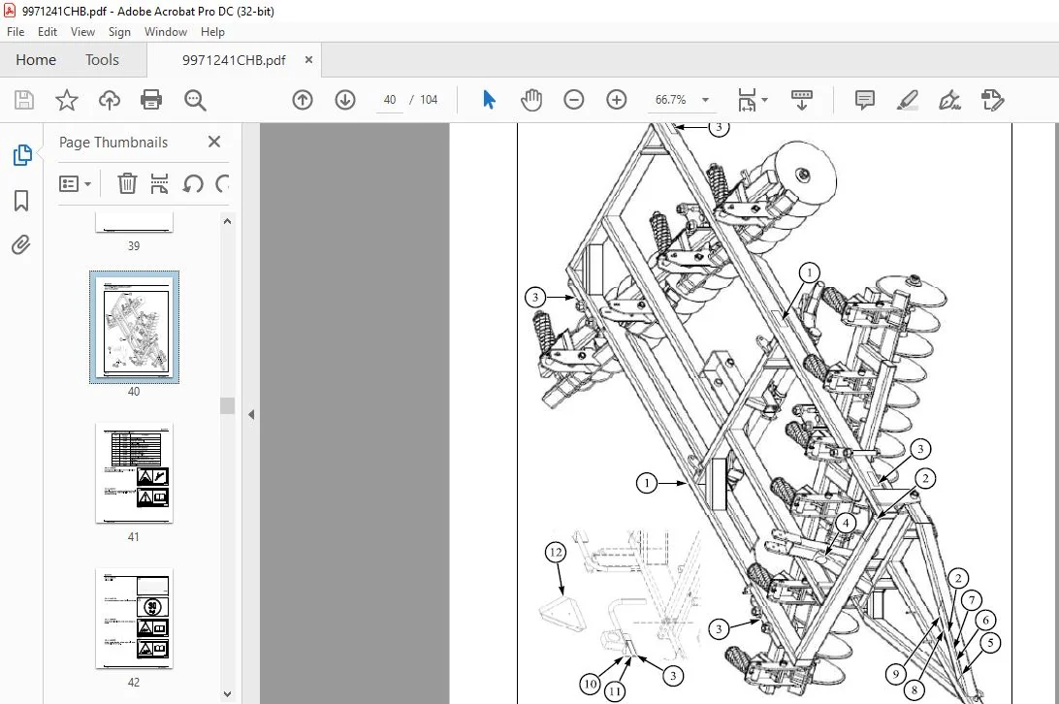Collapse the navigation pane arrow
This screenshot has width=1059, height=704.
click(251, 414)
